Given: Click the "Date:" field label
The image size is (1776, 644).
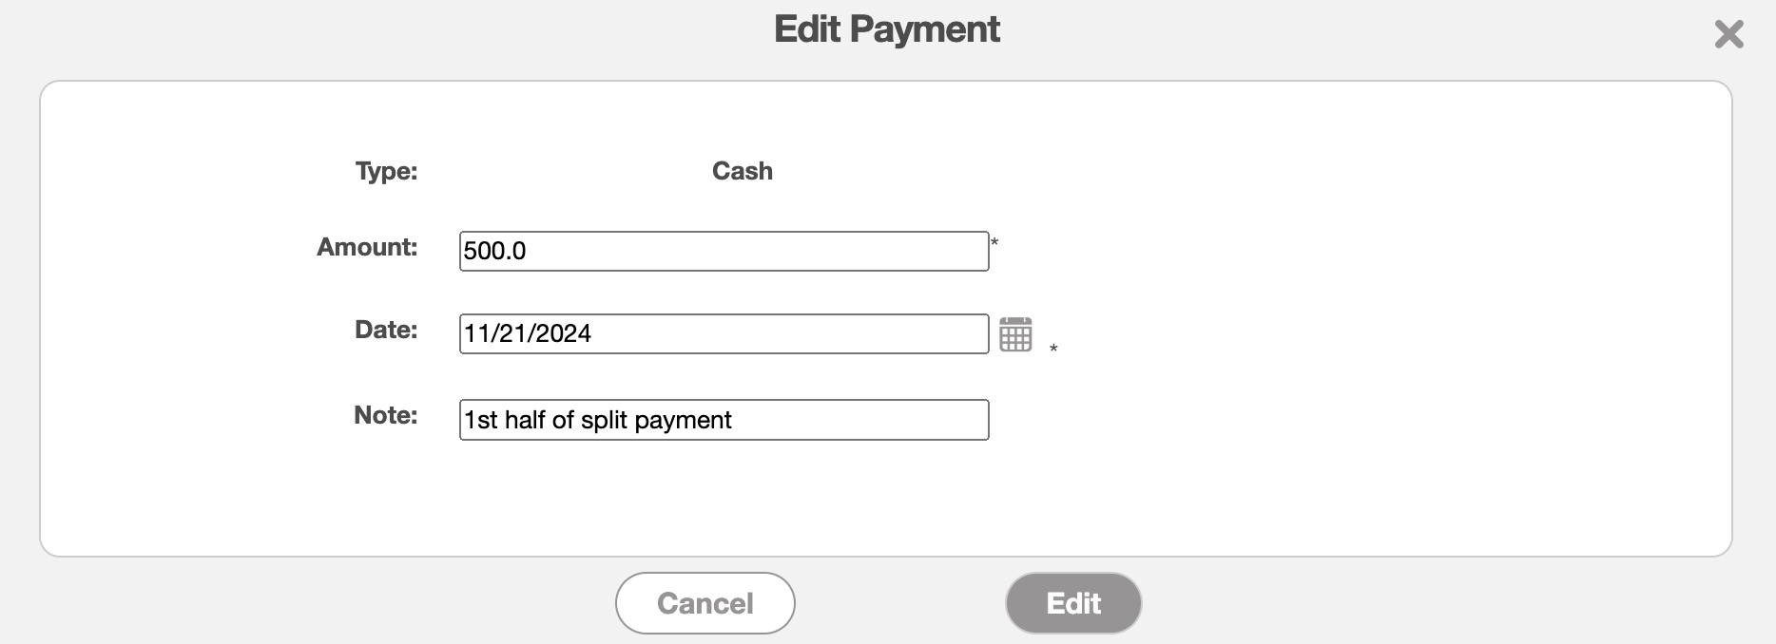Looking at the screenshot, I should (386, 330).
